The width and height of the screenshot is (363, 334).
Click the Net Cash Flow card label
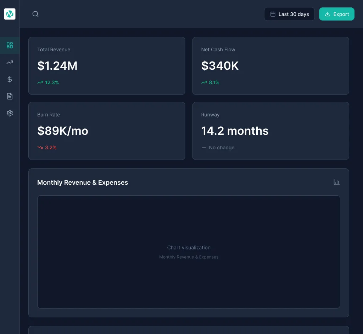pyautogui.click(x=218, y=50)
